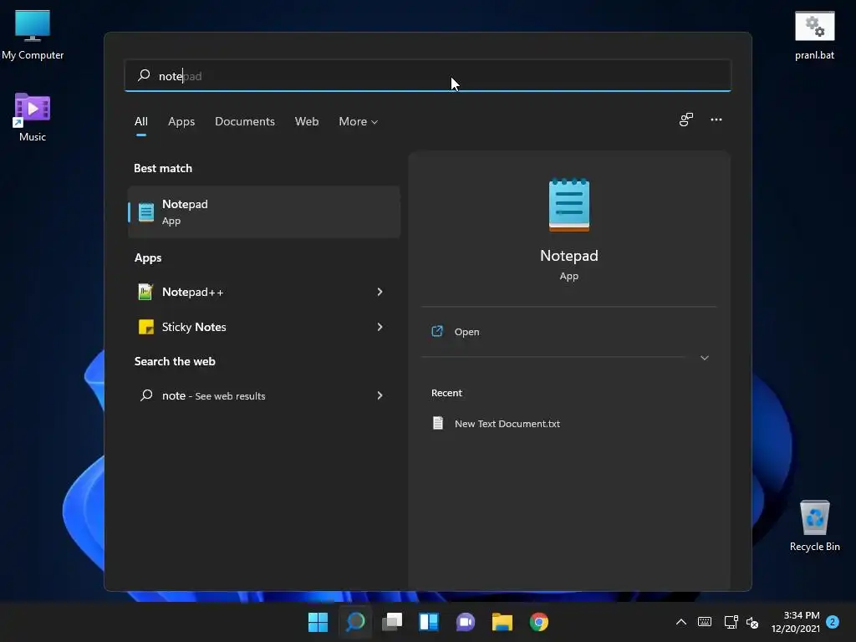Click inside the search text box
Image resolution: width=856 pixels, height=642 pixels.
(427, 75)
